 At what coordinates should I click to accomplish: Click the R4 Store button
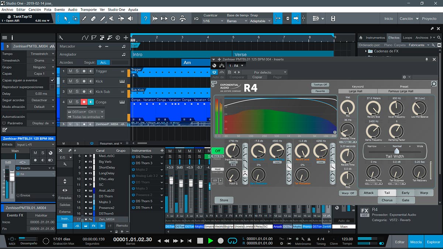click(x=224, y=200)
